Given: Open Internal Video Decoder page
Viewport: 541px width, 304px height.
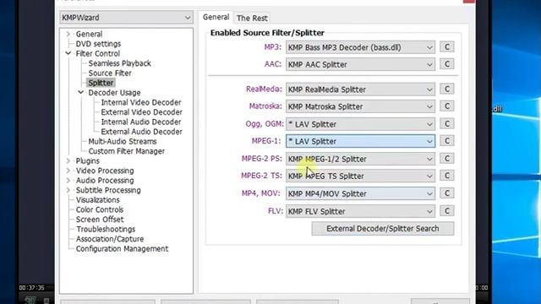Looking at the screenshot, I should (x=141, y=102).
